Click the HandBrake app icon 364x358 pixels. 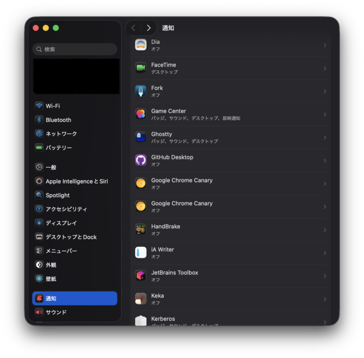pos(140,230)
